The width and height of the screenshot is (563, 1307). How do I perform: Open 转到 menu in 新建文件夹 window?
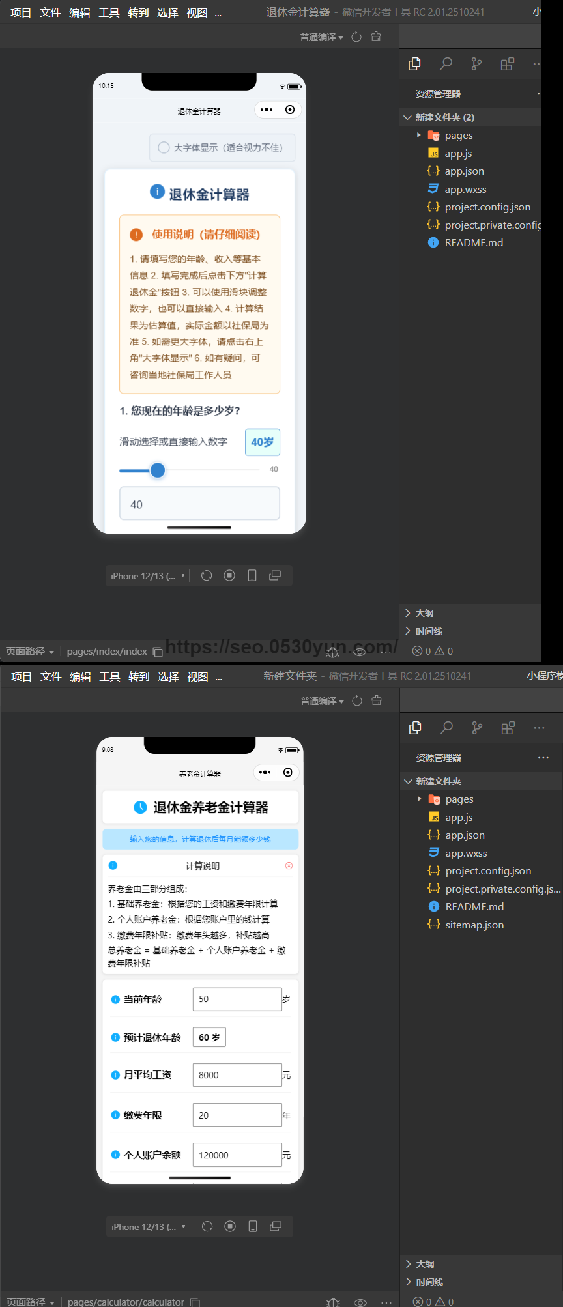tap(139, 676)
